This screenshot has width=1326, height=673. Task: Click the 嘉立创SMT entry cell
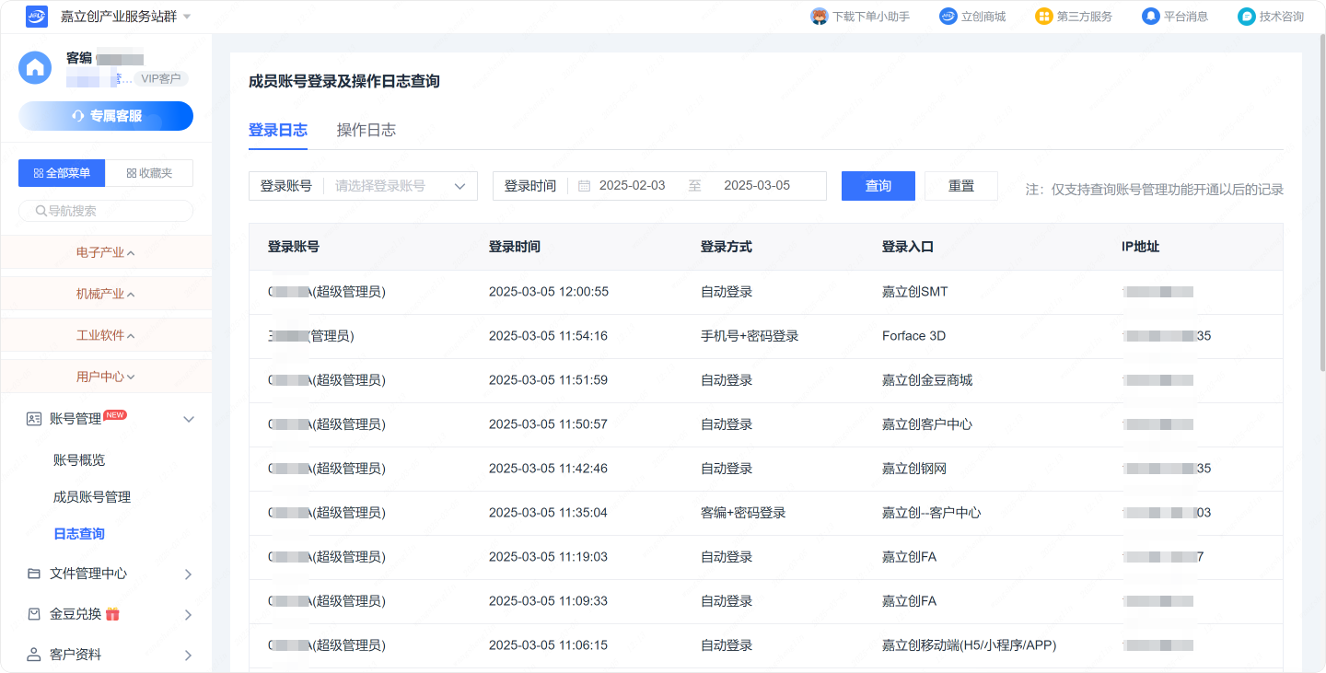(x=915, y=292)
